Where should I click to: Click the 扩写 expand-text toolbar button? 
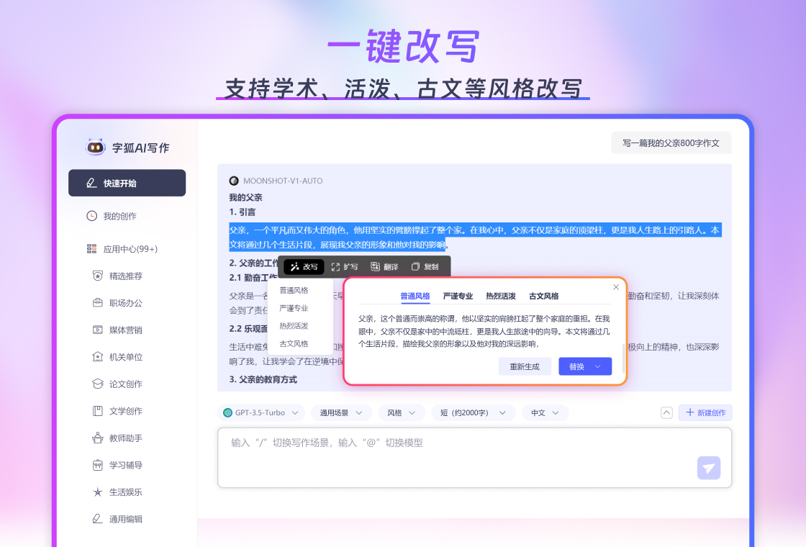[345, 266]
